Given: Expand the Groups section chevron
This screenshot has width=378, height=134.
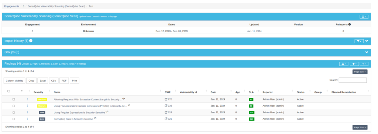Looking at the screenshot, I should click(x=367, y=52).
